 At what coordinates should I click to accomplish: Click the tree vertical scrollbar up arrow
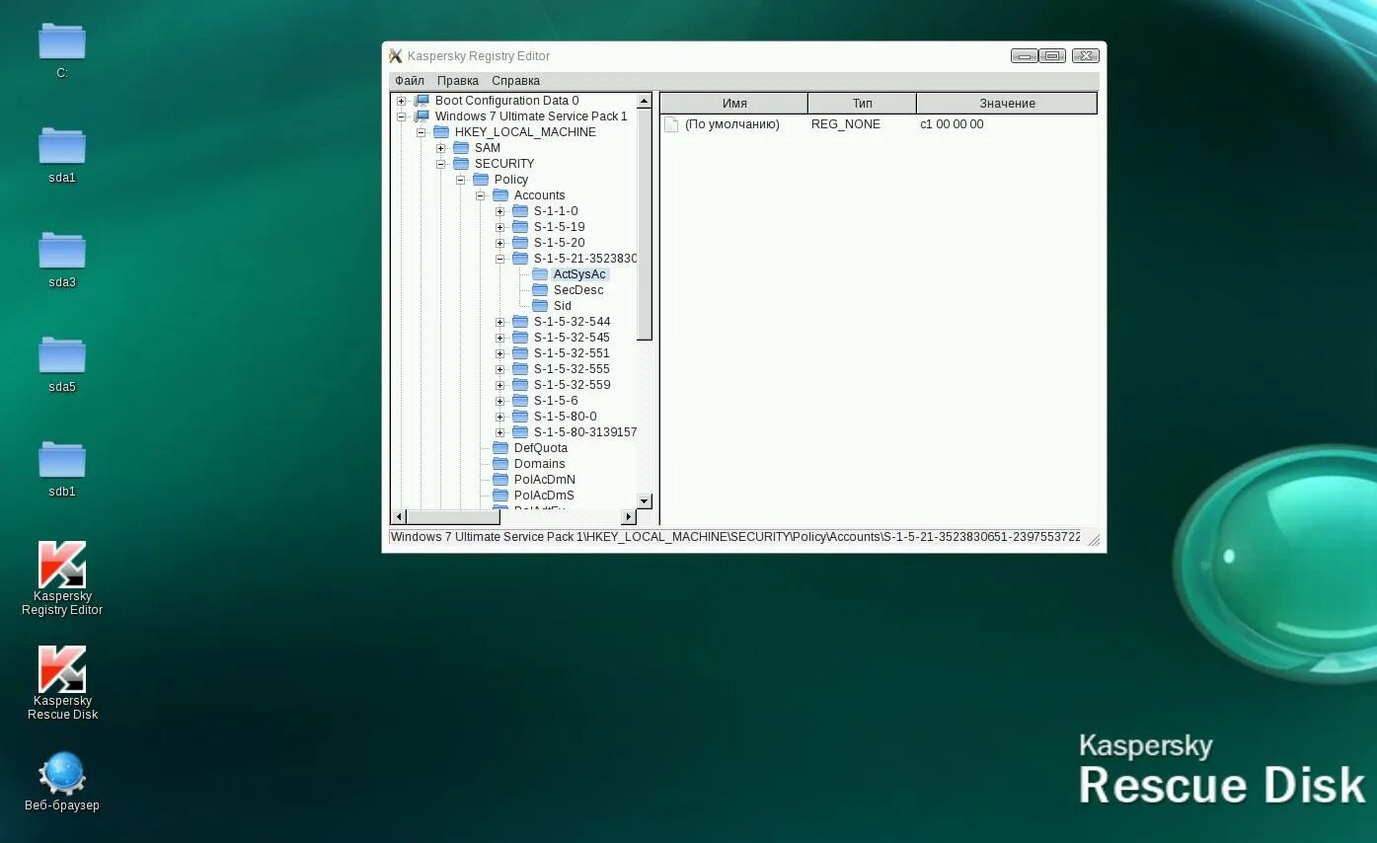[645, 101]
